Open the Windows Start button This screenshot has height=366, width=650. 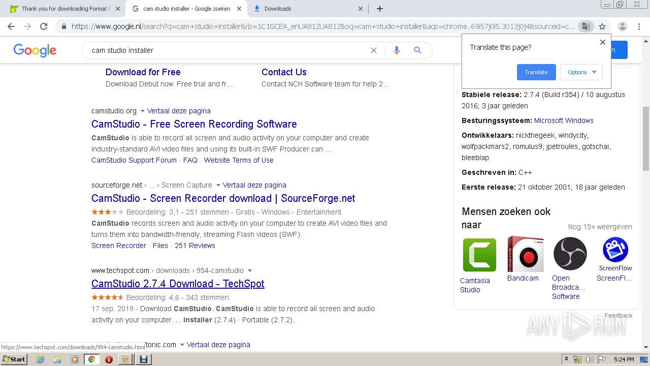tap(14, 359)
